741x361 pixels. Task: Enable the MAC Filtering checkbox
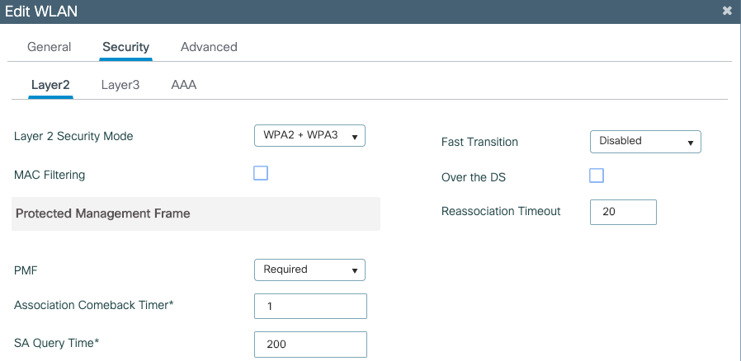(x=261, y=173)
